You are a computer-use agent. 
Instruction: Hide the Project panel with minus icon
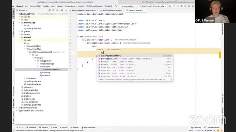tap(66, 10)
